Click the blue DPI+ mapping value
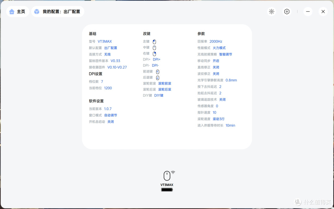 coord(156,60)
